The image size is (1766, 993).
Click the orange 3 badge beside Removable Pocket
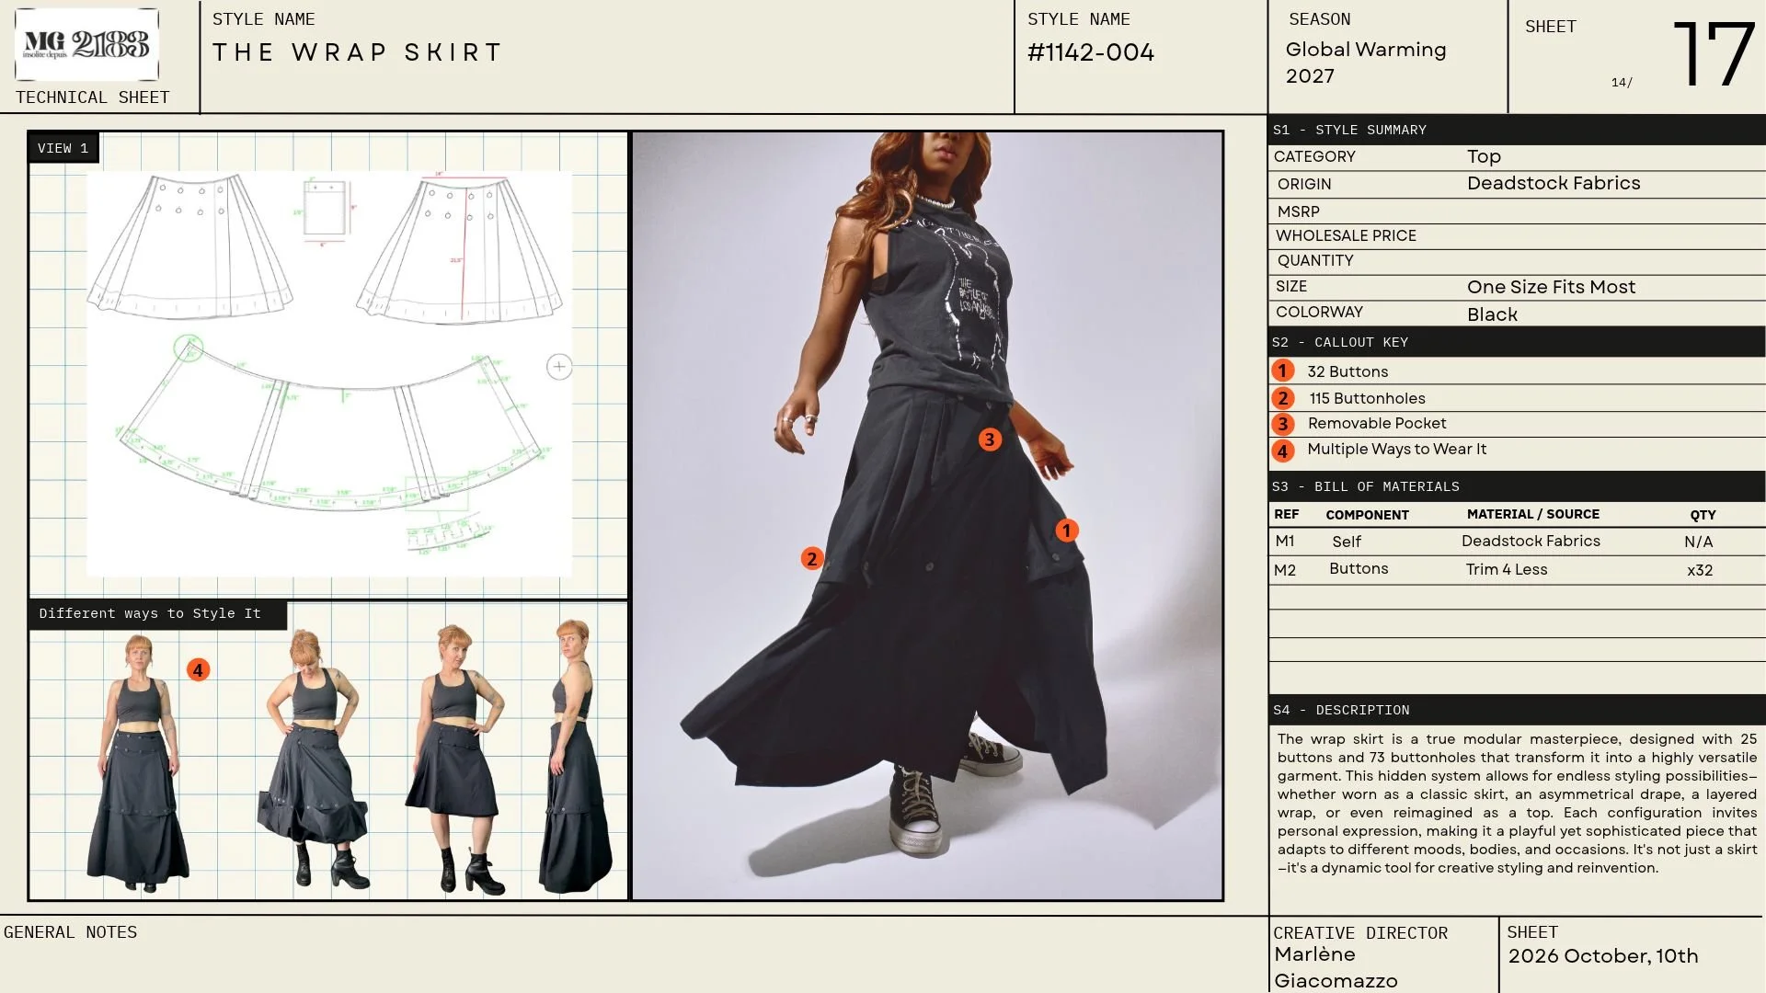click(1283, 424)
